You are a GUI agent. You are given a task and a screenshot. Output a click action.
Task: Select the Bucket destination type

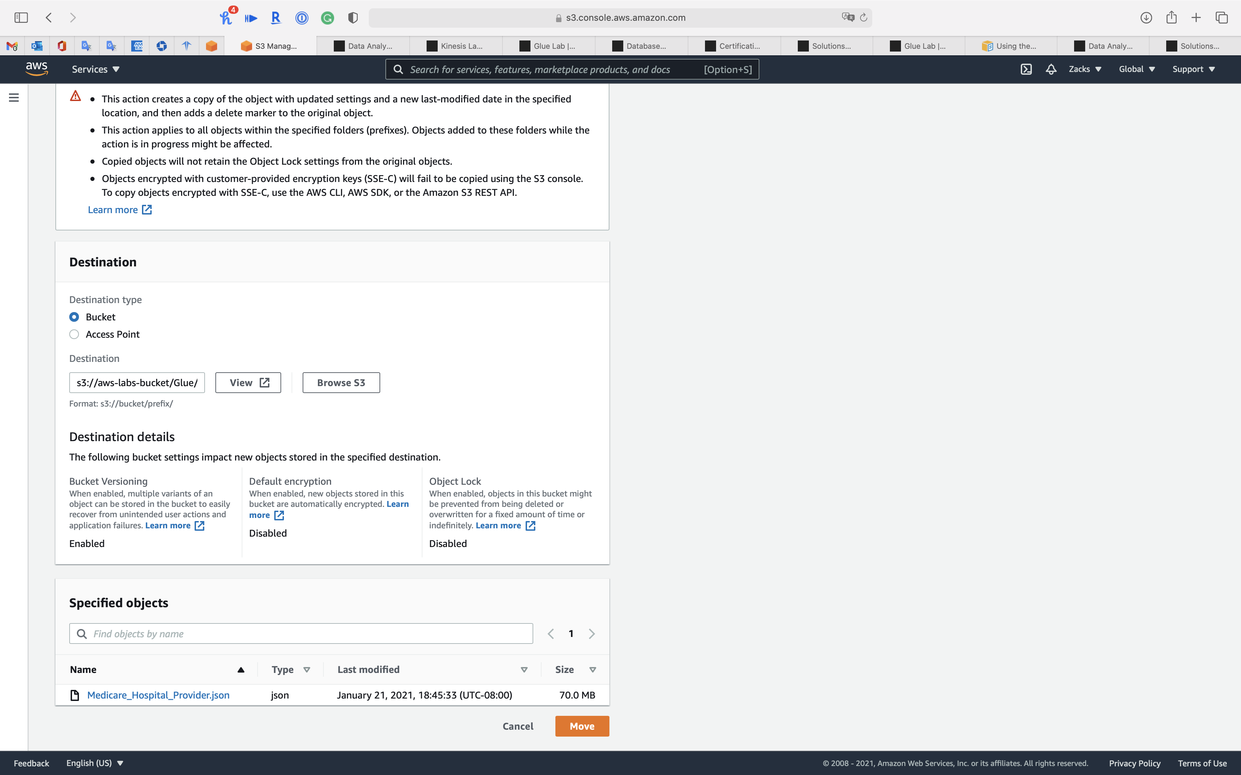74,317
